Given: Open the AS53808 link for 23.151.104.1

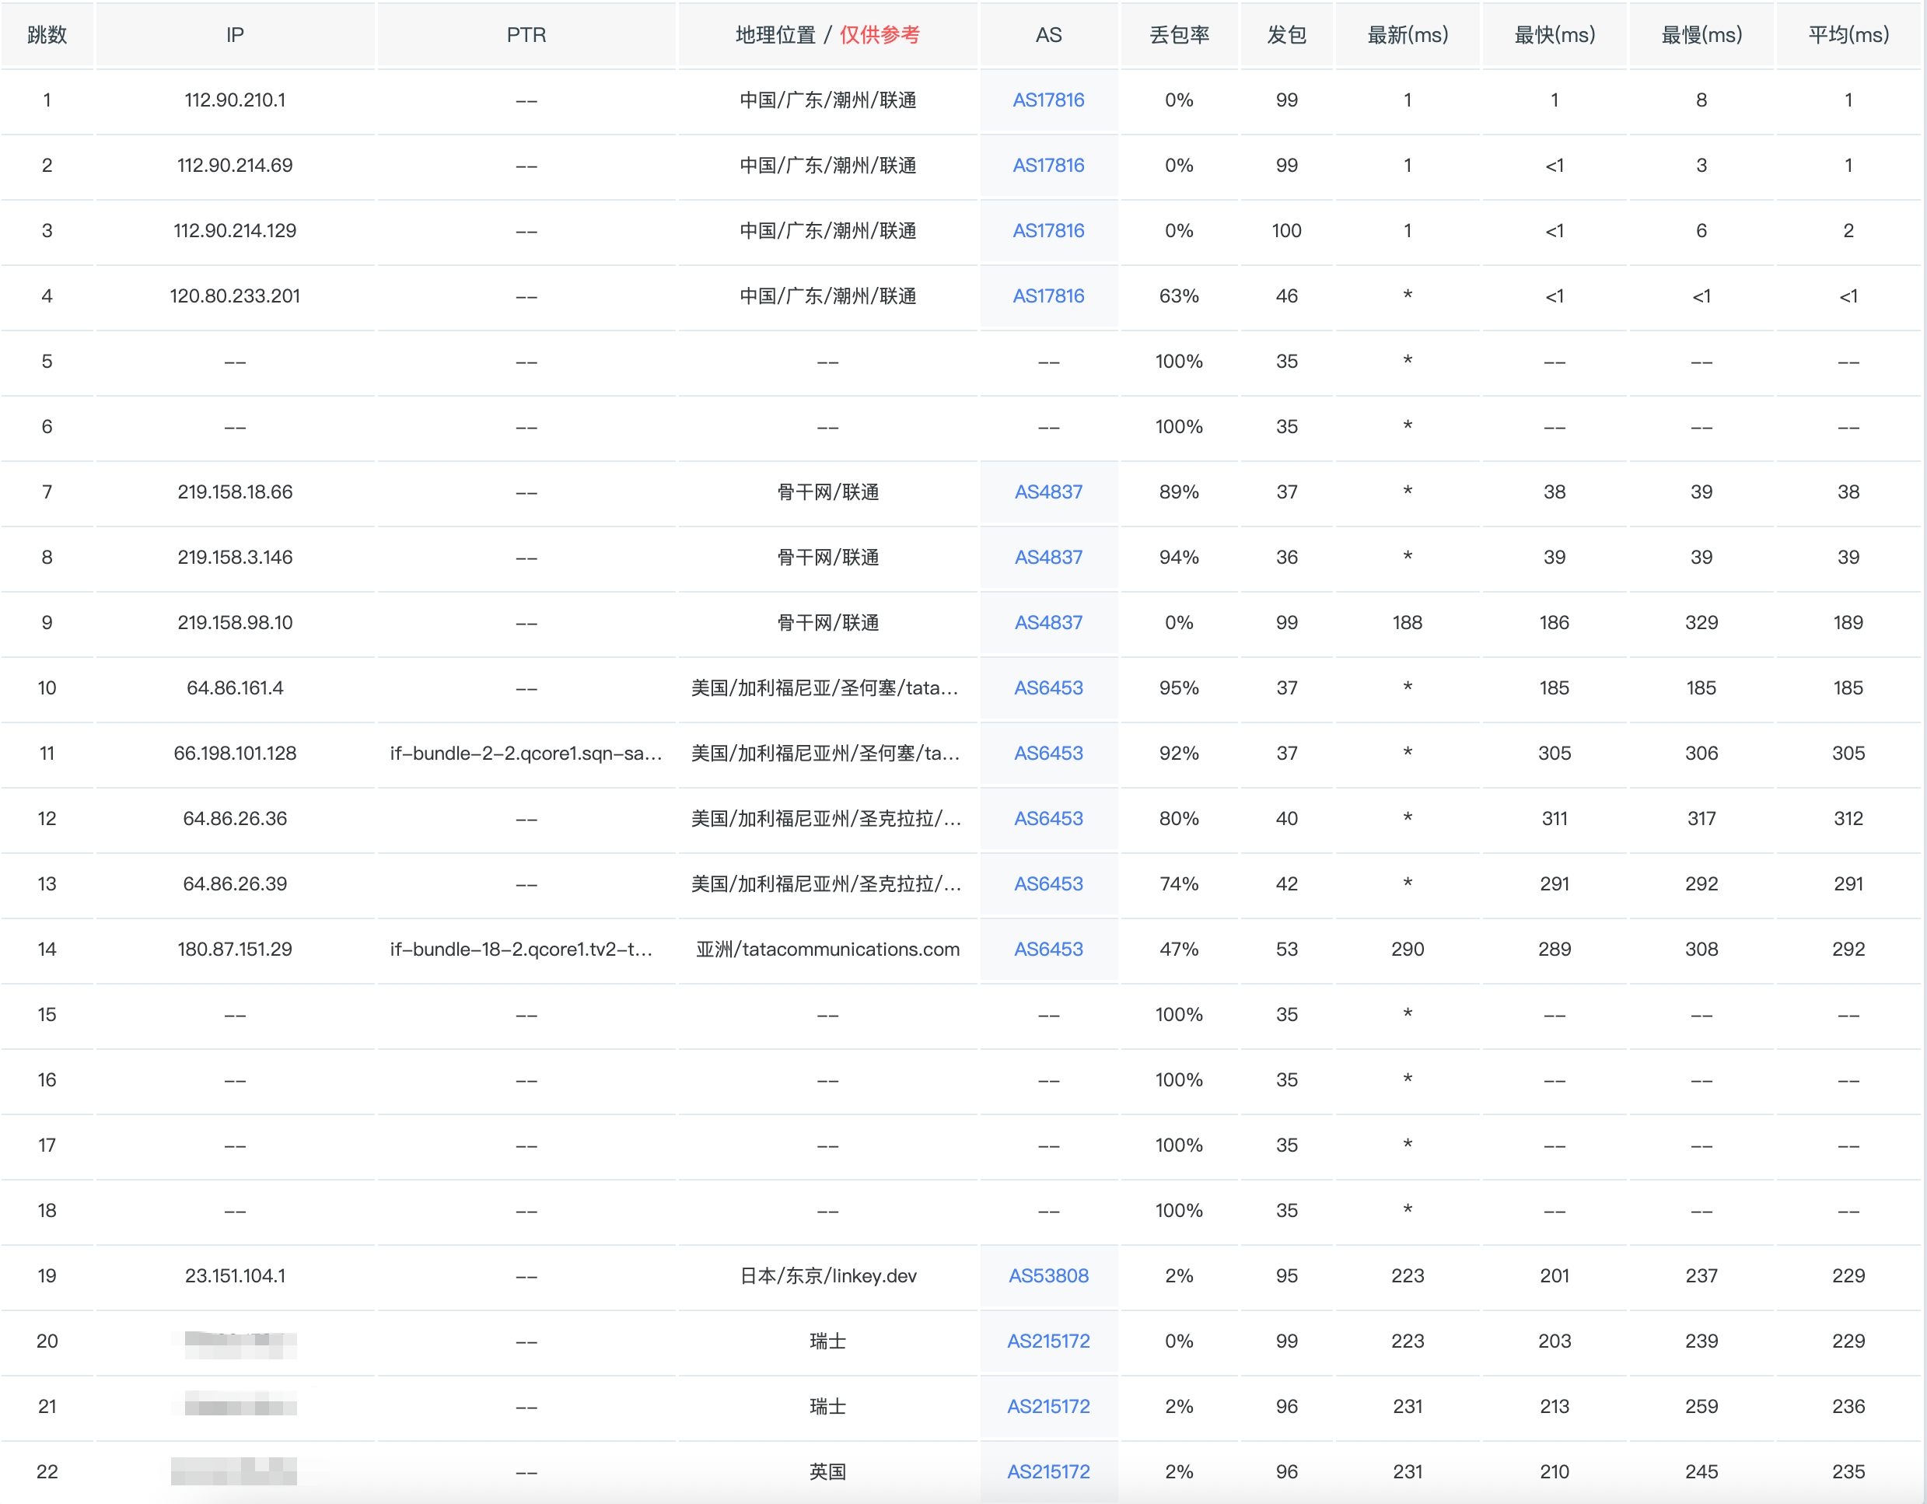Looking at the screenshot, I should point(1048,1275).
